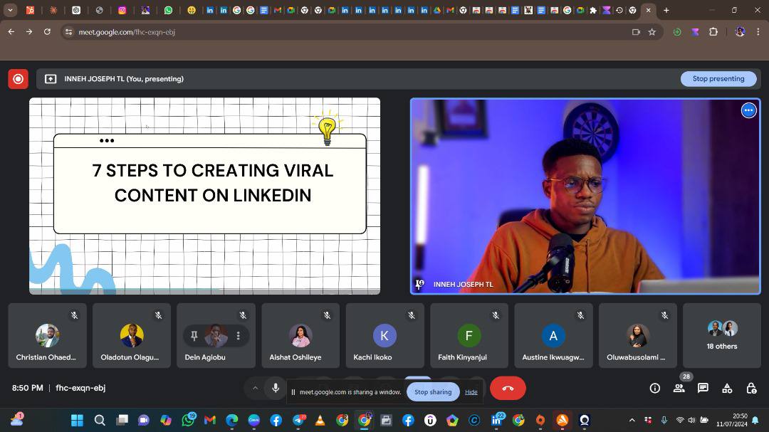Click the camera-in-use indicator in address bar
769x432 pixels.
636,32
